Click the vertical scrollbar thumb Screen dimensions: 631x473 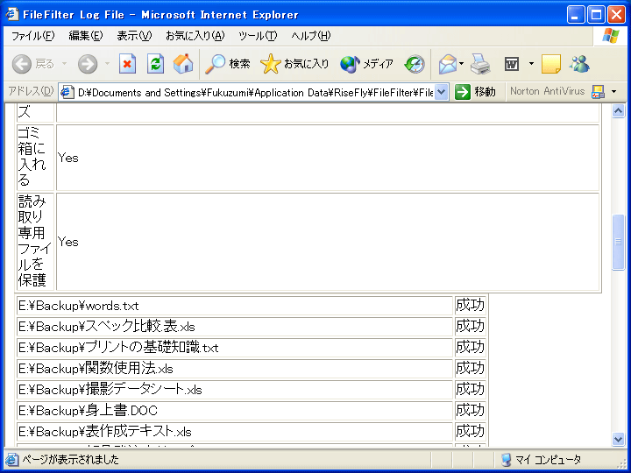click(618, 242)
